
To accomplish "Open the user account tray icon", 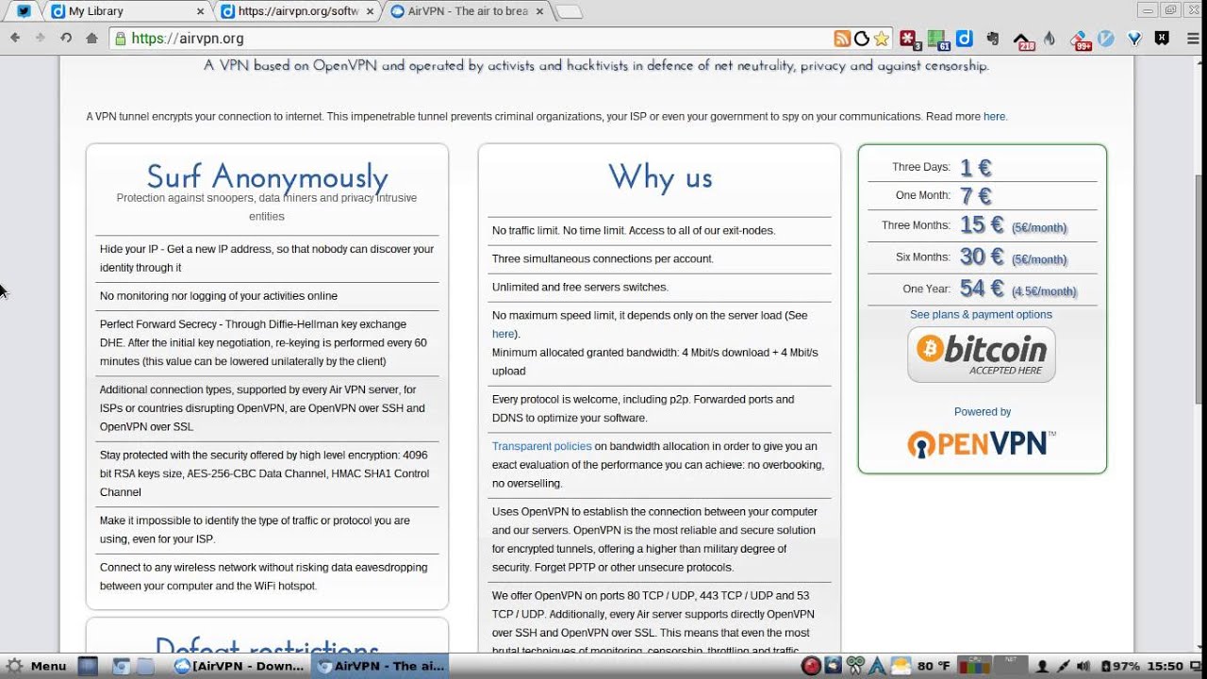I will pos(1042,666).
